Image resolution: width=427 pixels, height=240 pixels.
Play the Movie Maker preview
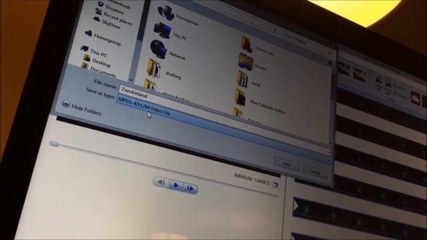tap(175, 185)
